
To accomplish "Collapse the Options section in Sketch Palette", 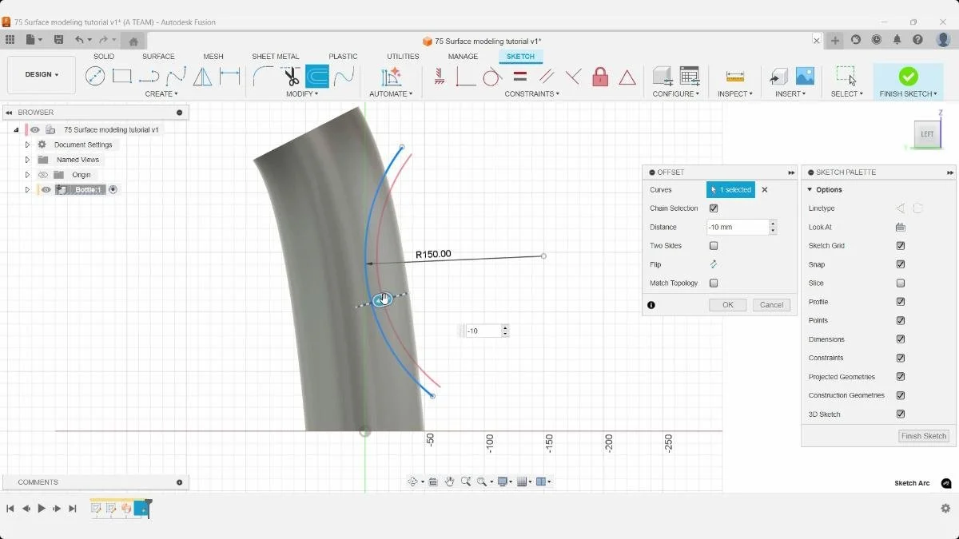I will click(x=810, y=190).
